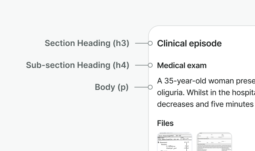
Task: Open the handwritten prescription file thumbnail
Action: (x=175, y=142)
